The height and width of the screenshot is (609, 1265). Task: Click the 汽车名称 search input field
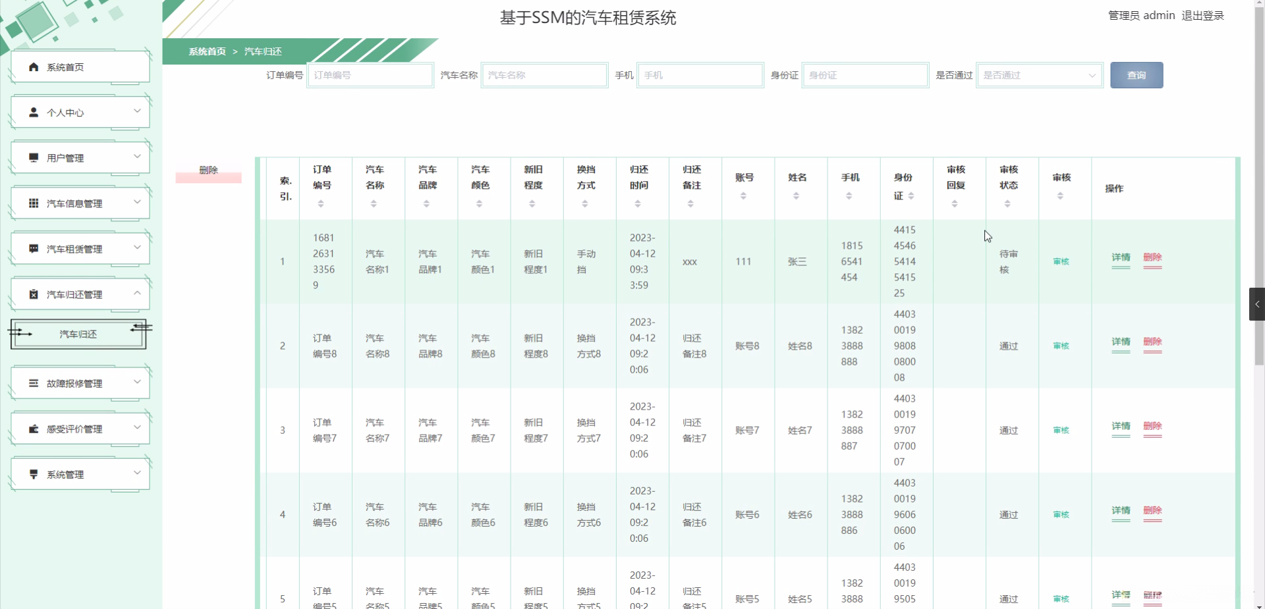click(544, 75)
